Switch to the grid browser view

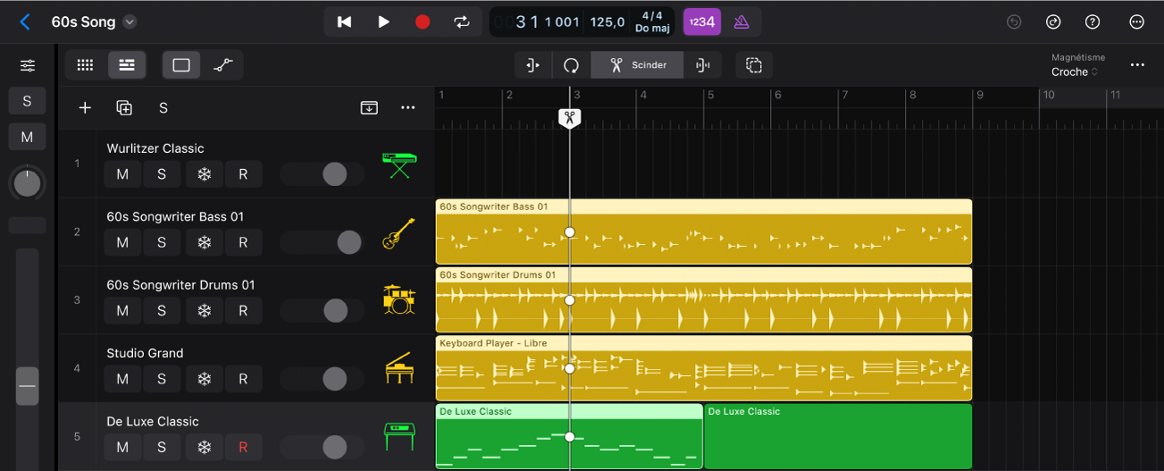pyautogui.click(x=86, y=65)
